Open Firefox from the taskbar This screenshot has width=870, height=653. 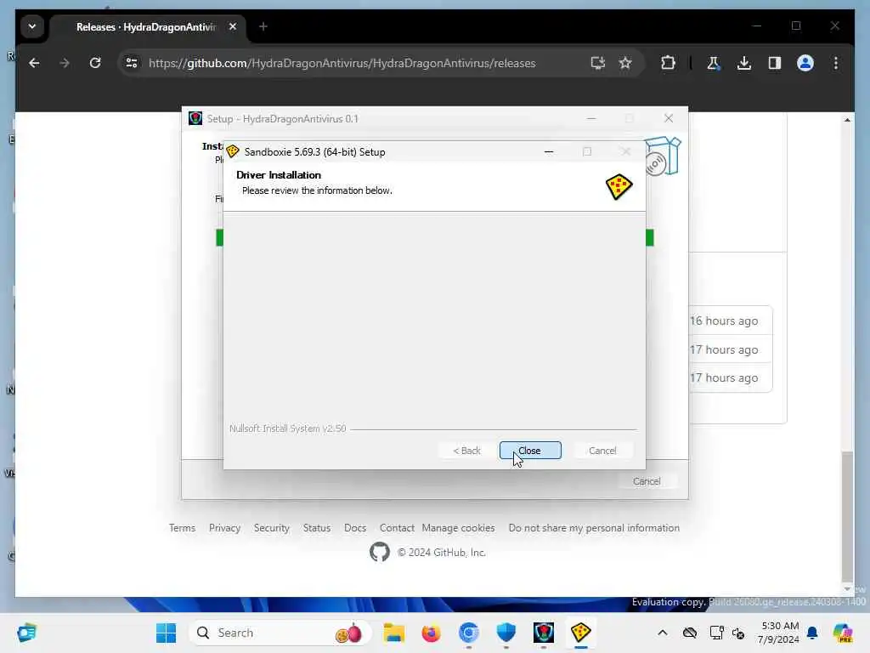tap(431, 633)
